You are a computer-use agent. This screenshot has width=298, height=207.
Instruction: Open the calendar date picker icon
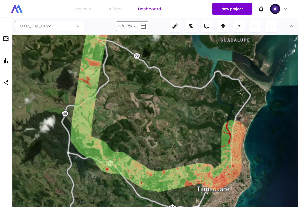coord(143,26)
